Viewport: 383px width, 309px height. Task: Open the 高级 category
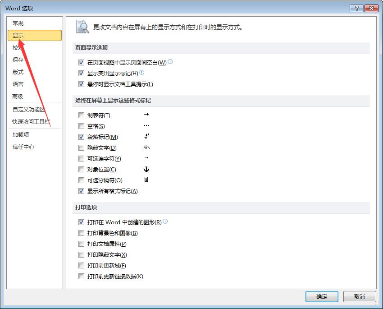pos(34,97)
